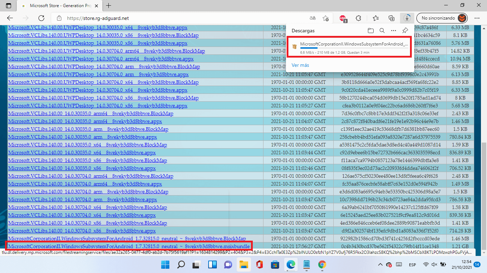Click the address bar URL field
This screenshot has height=273, width=487.
coord(185,18)
